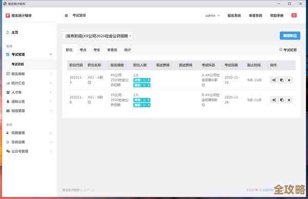Click the hamburger menu icon beside 考试管理 header
This screenshot has height=199, width=308.
[66, 15]
